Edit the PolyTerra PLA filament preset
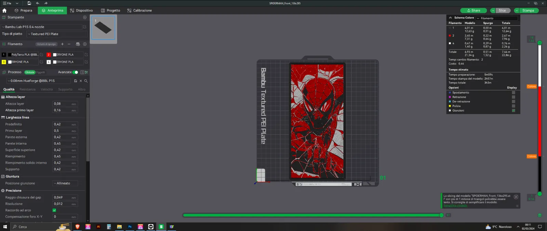Image resolution: width=547 pixels, height=231 pixels. (x=42, y=55)
